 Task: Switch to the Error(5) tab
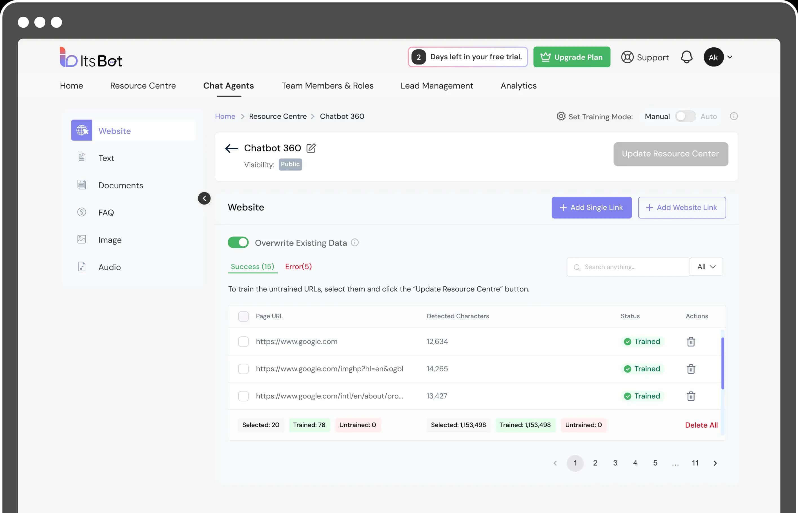[298, 266]
